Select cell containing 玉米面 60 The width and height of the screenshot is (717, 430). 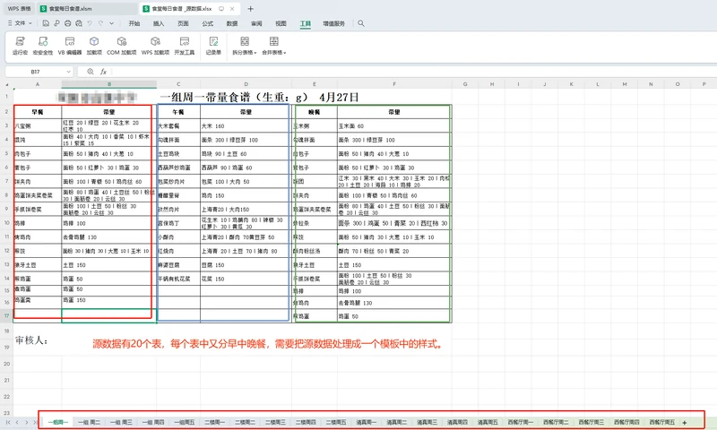pyautogui.click(x=394, y=125)
